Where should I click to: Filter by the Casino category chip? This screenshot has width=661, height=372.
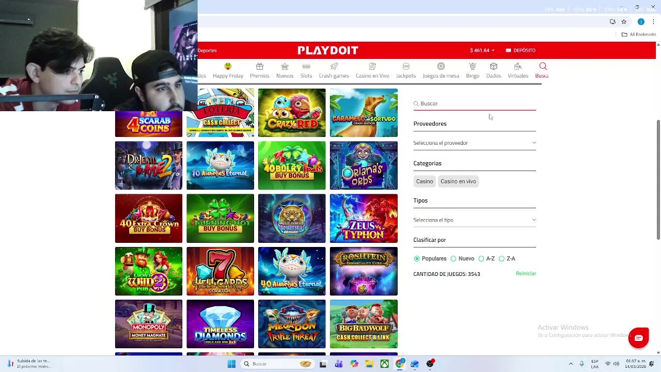pyautogui.click(x=424, y=181)
